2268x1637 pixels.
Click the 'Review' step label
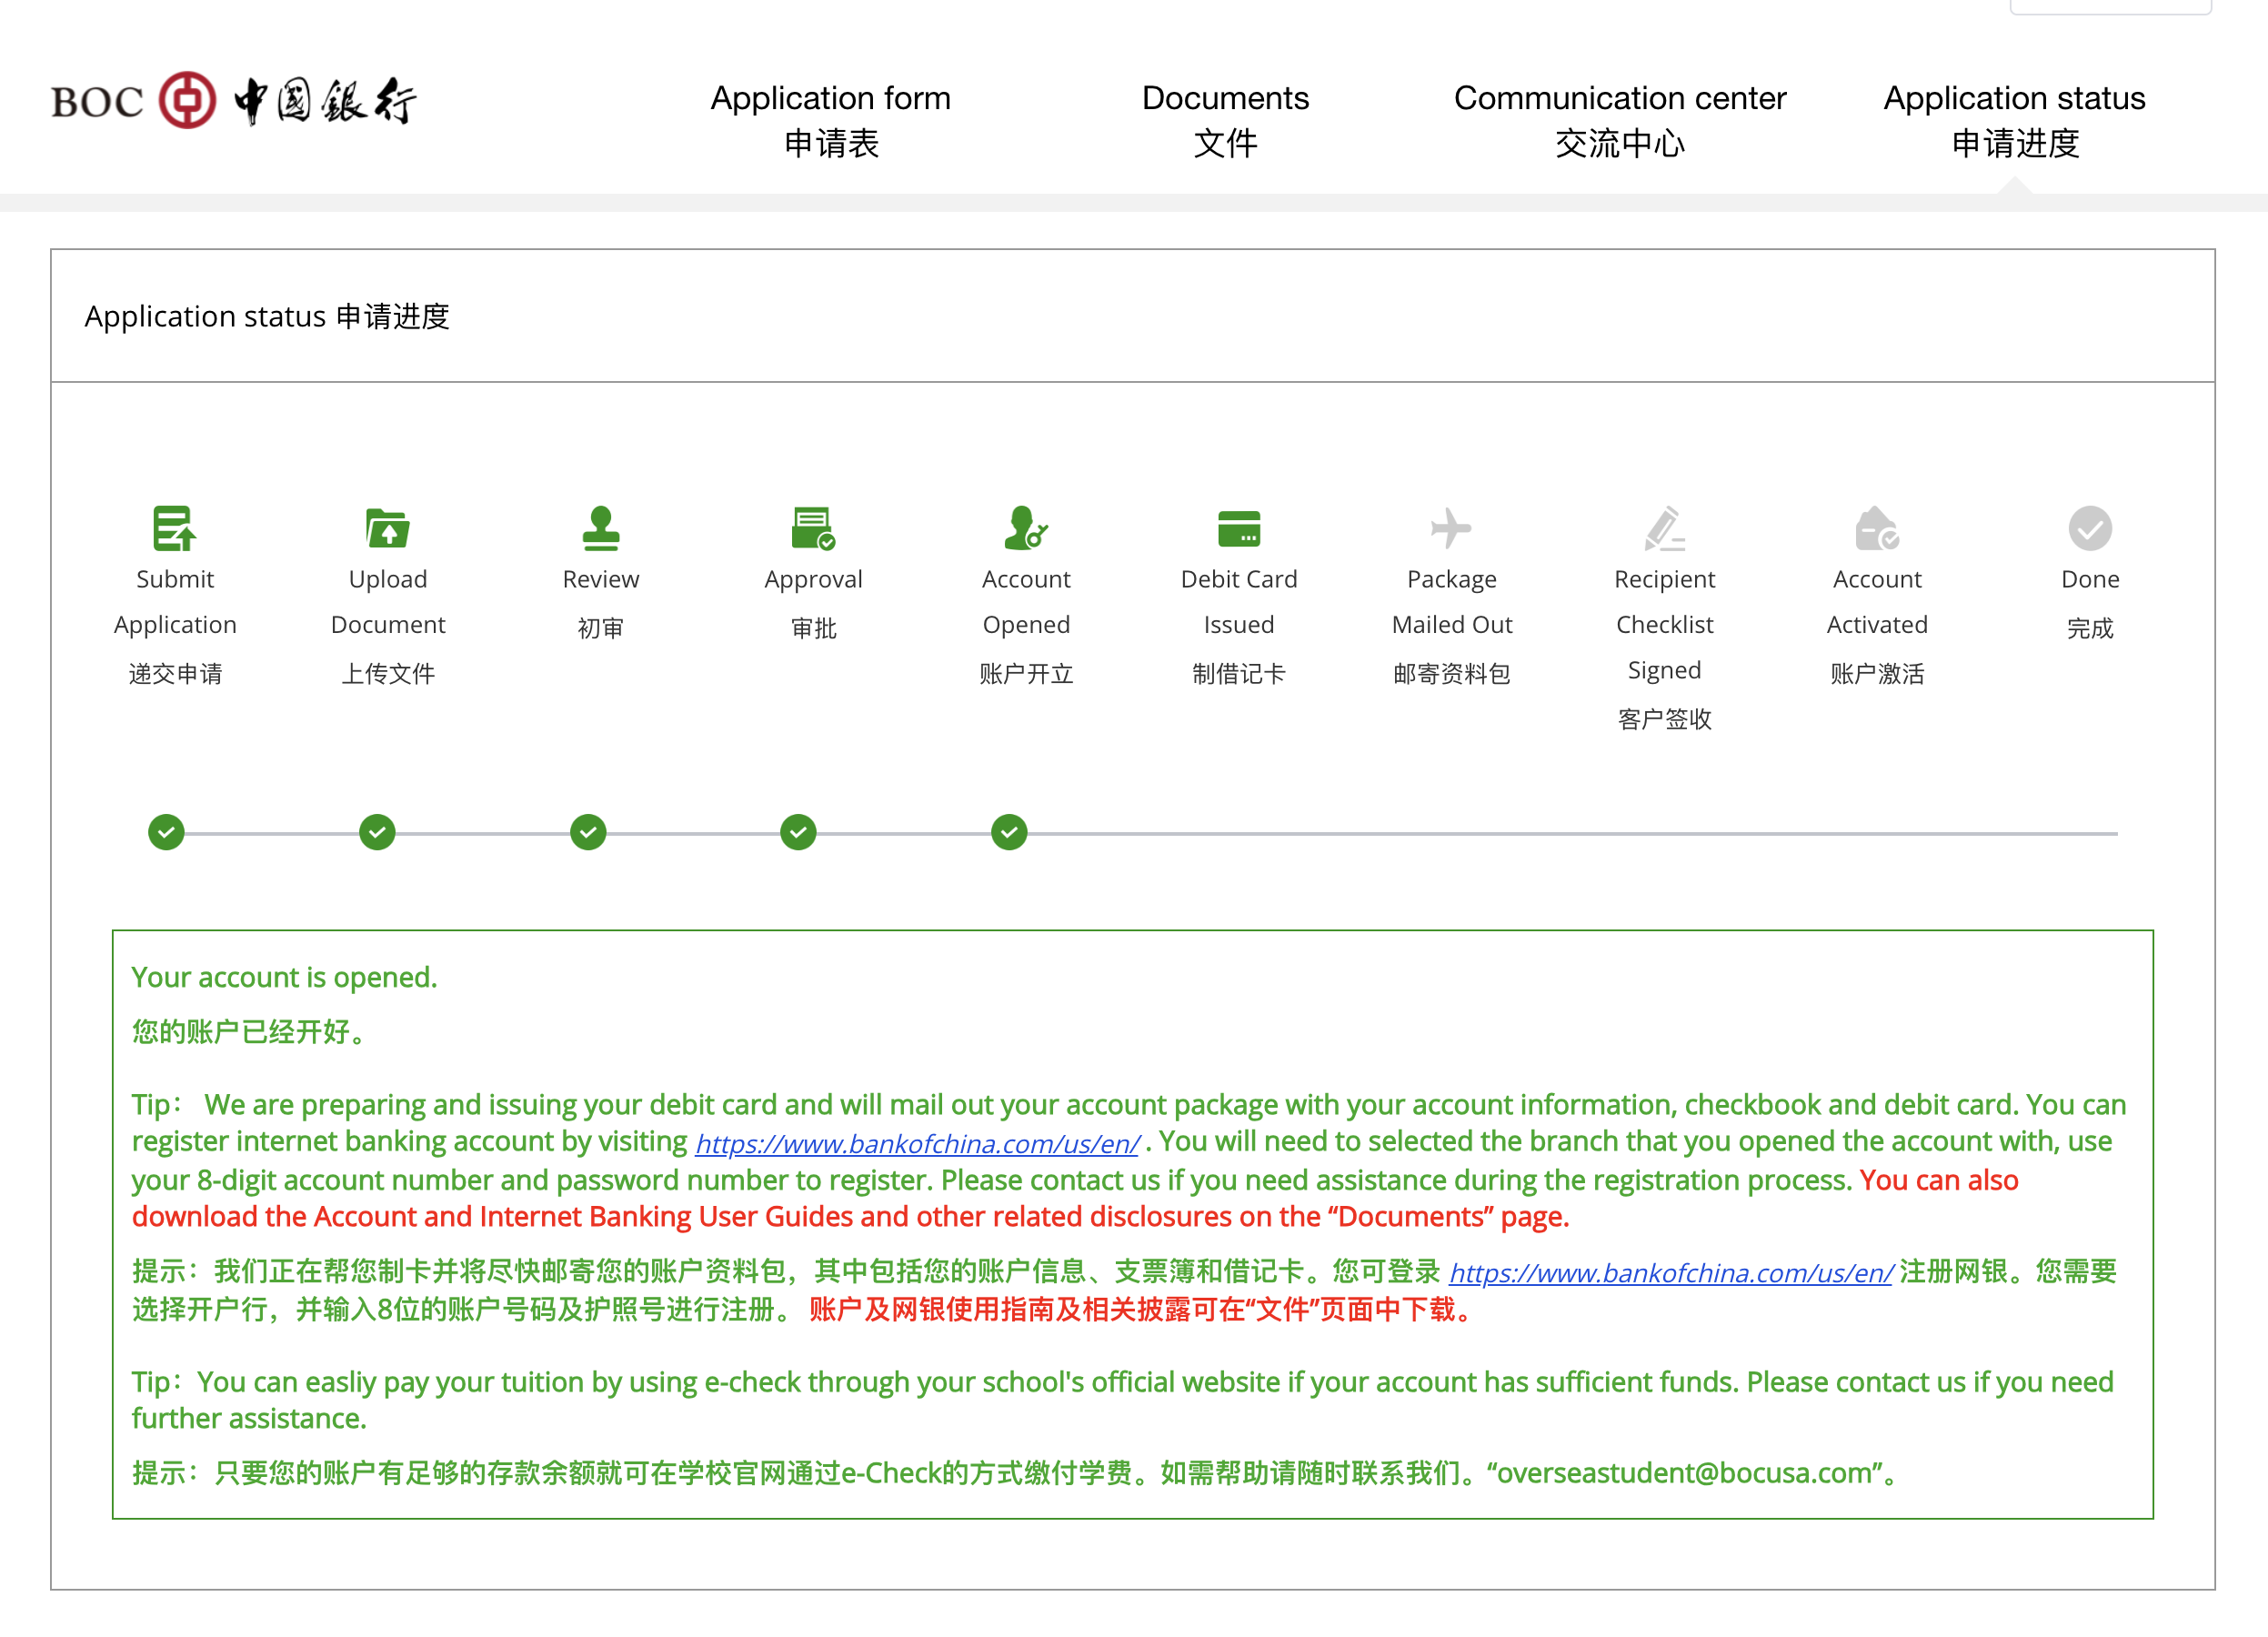click(x=601, y=579)
